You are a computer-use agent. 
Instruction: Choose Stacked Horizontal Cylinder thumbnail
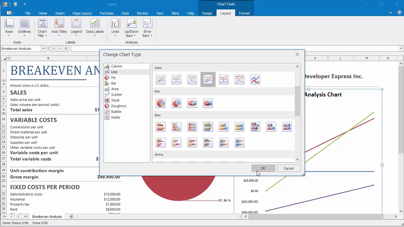click(x=271, y=127)
